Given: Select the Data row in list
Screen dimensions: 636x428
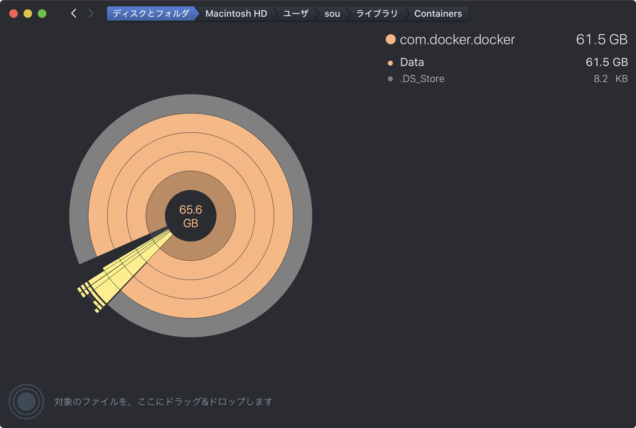Looking at the screenshot, I should tap(507, 62).
